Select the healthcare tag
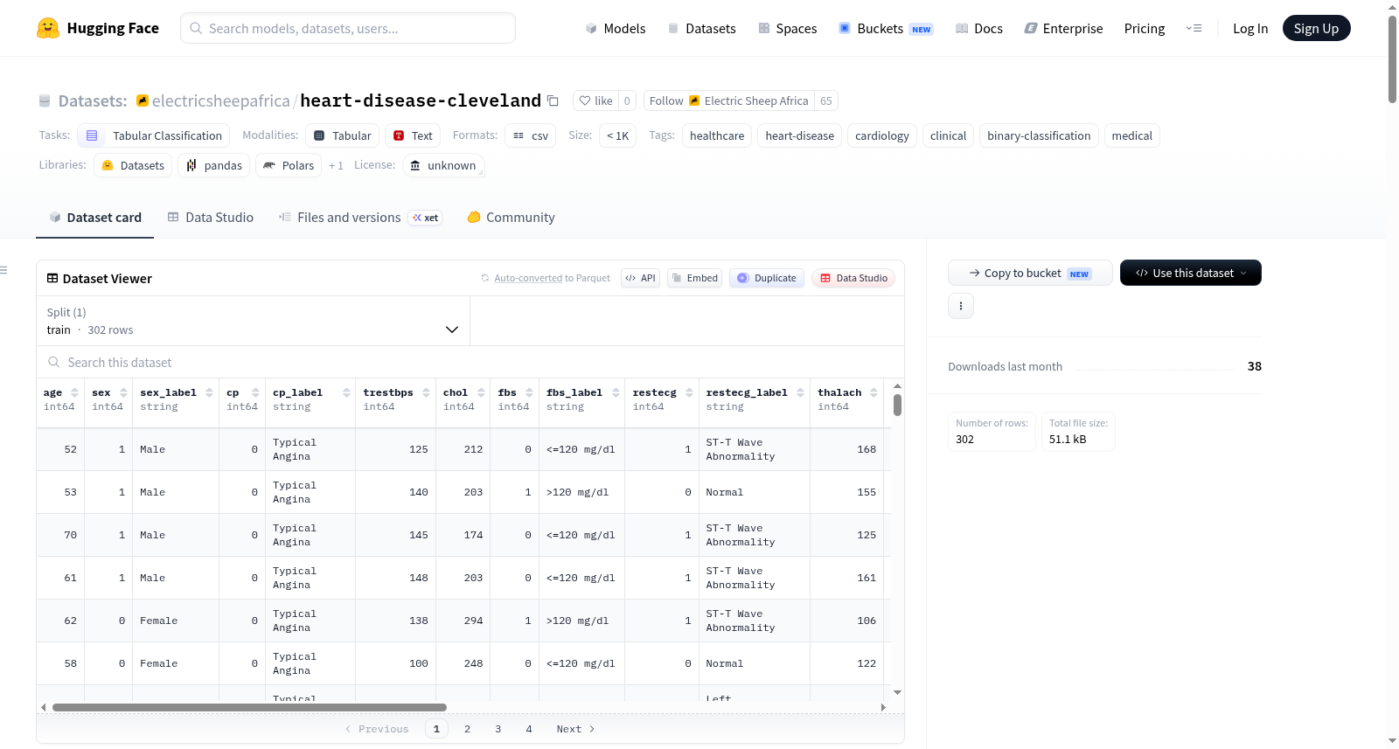Screen dimensions: 1399x749 coord(717,135)
